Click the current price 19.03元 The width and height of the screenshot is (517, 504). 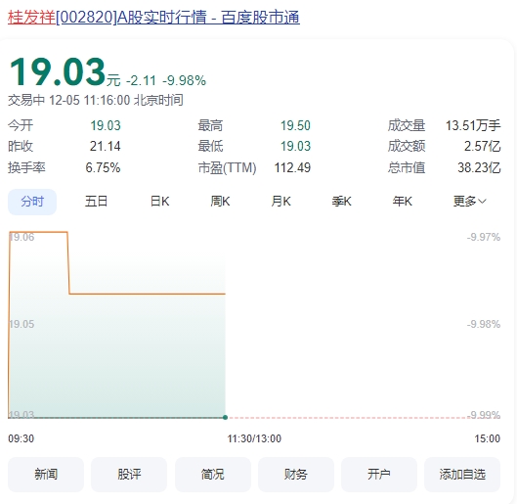click(65, 72)
